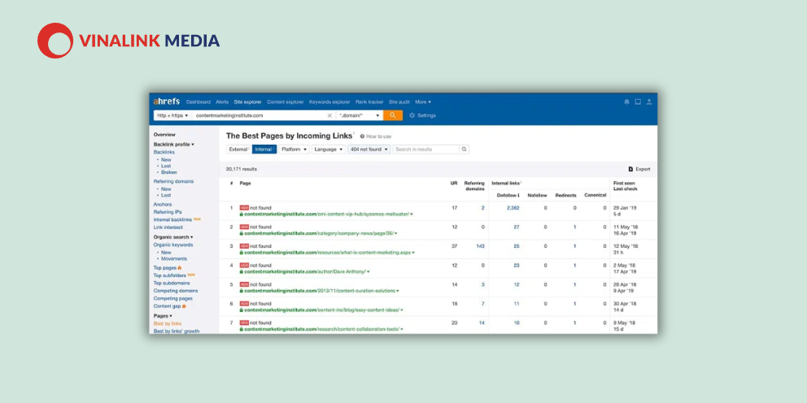Expand the More menu
Viewport: 807px width, 403px height.
tap(423, 102)
